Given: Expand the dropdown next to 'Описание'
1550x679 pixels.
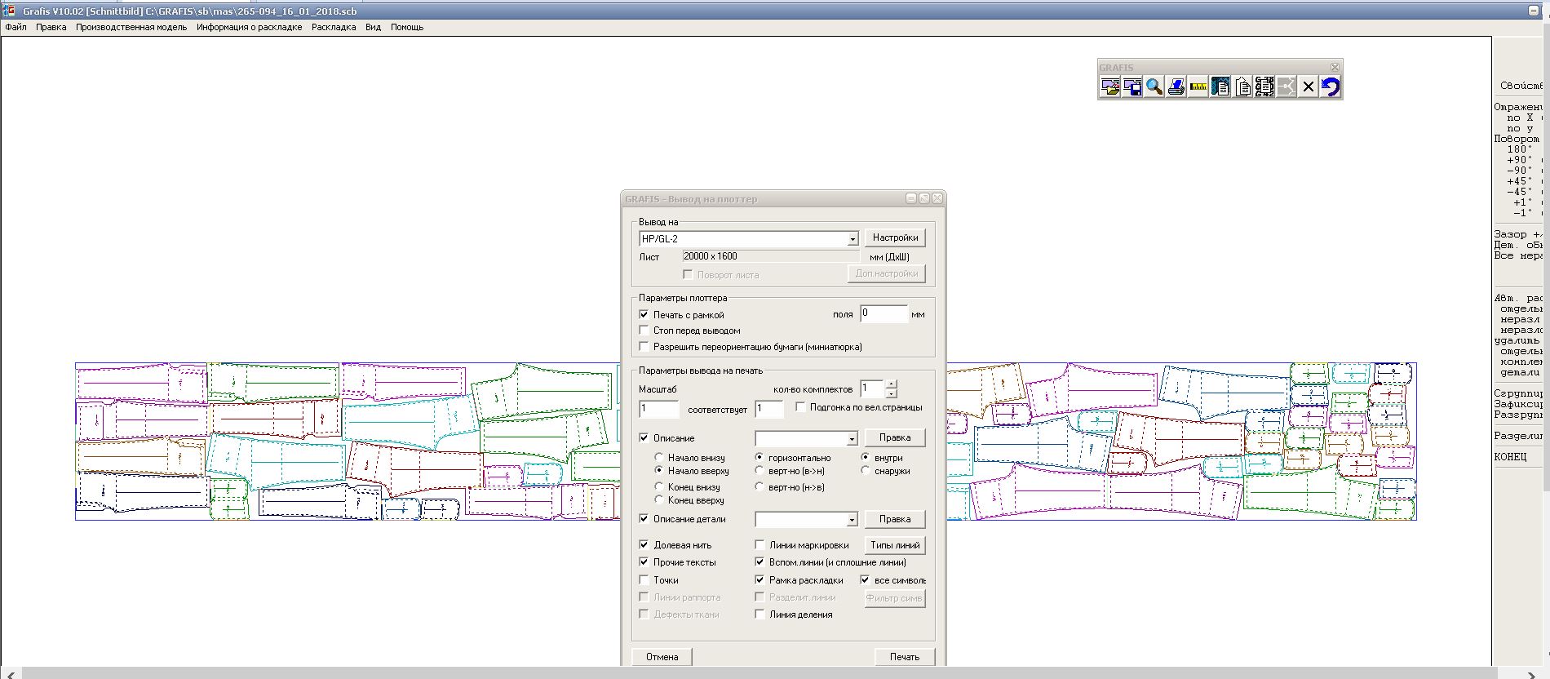Looking at the screenshot, I should point(852,439).
